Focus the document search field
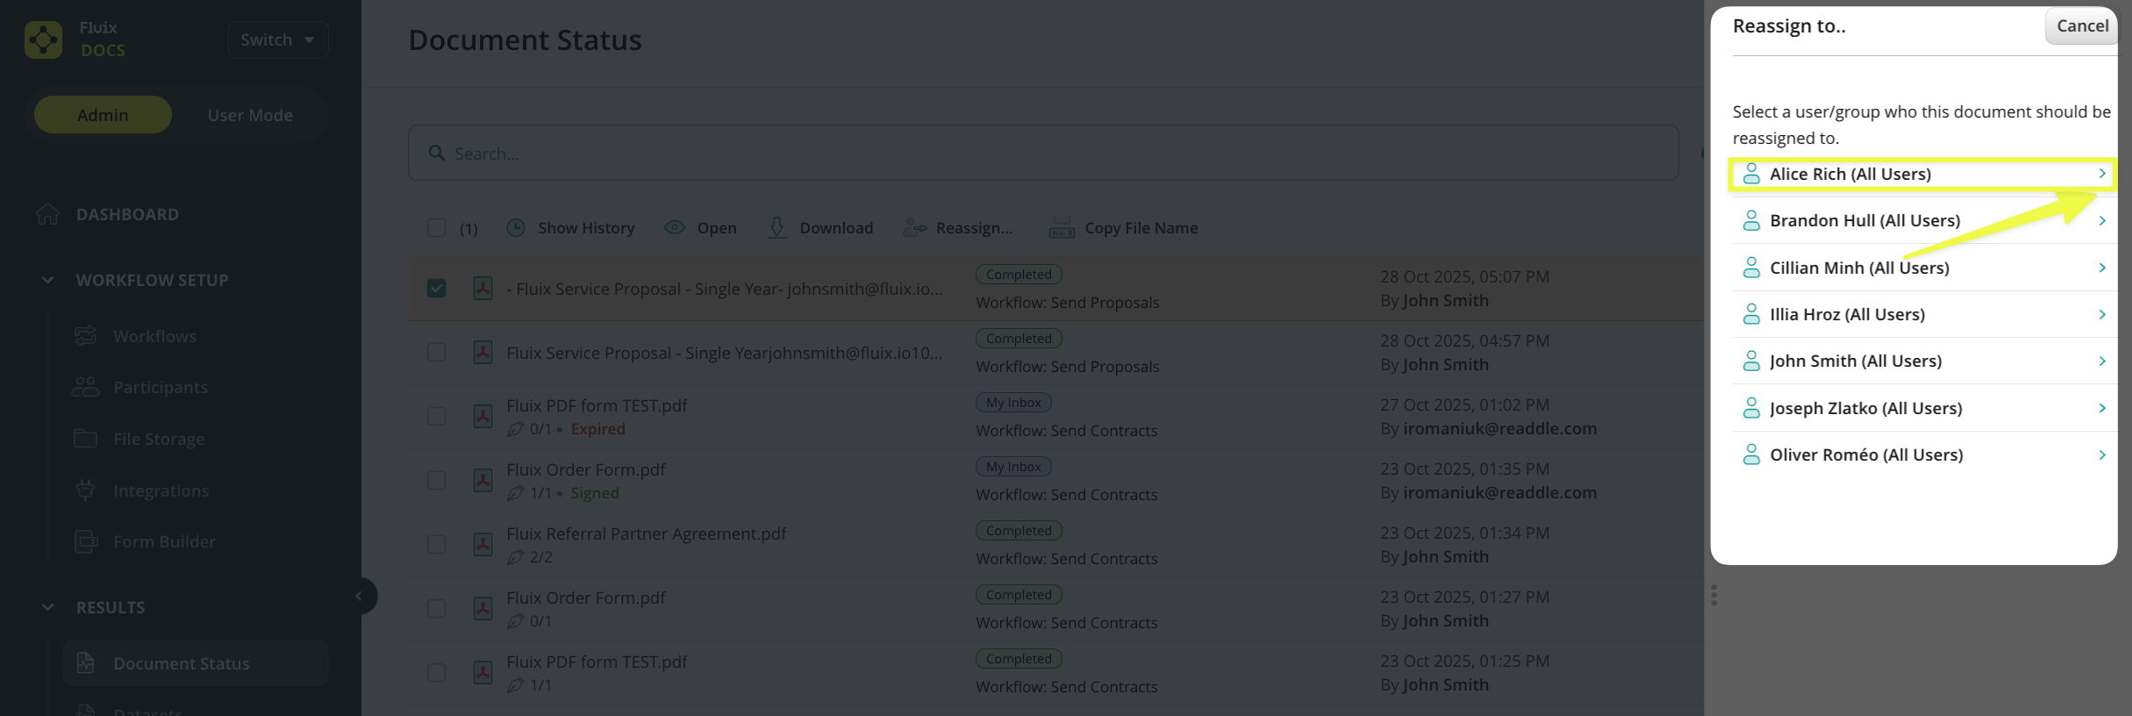 (1042, 154)
